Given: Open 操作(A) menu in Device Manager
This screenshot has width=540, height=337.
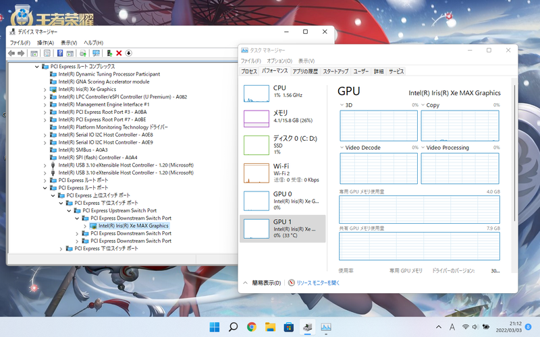Looking at the screenshot, I should click(45, 42).
